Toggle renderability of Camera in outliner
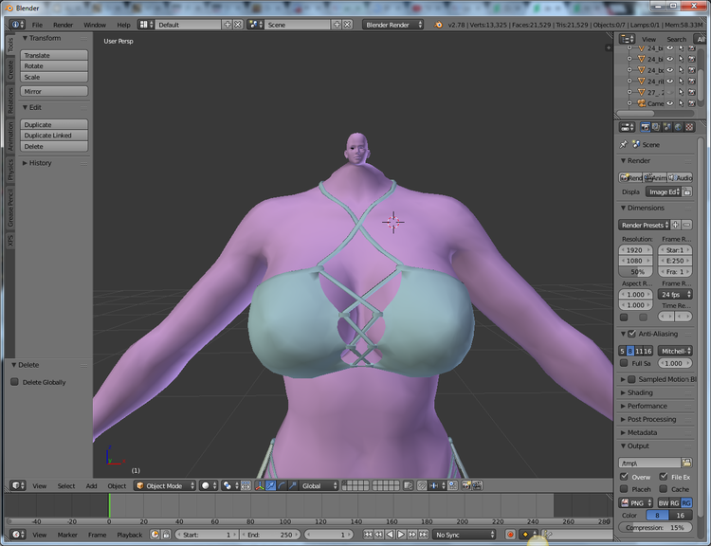 [x=691, y=103]
